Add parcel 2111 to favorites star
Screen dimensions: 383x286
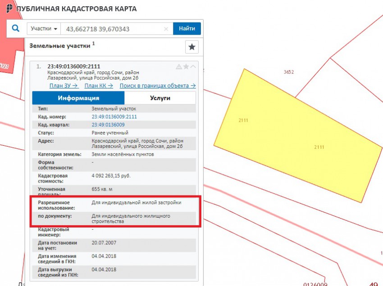(186, 67)
